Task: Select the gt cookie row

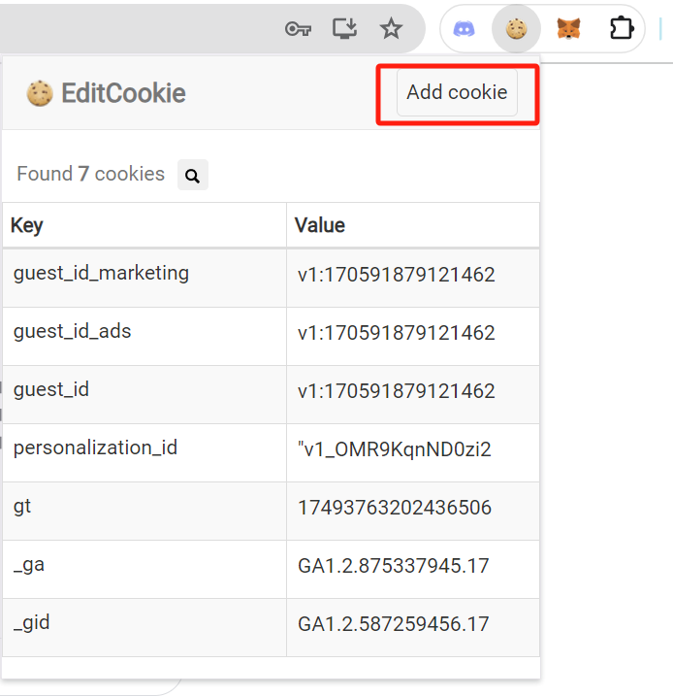Action: coord(22,507)
